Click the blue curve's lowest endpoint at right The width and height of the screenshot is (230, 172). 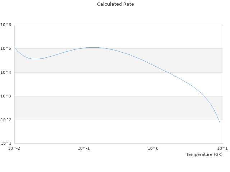[220, 123]
